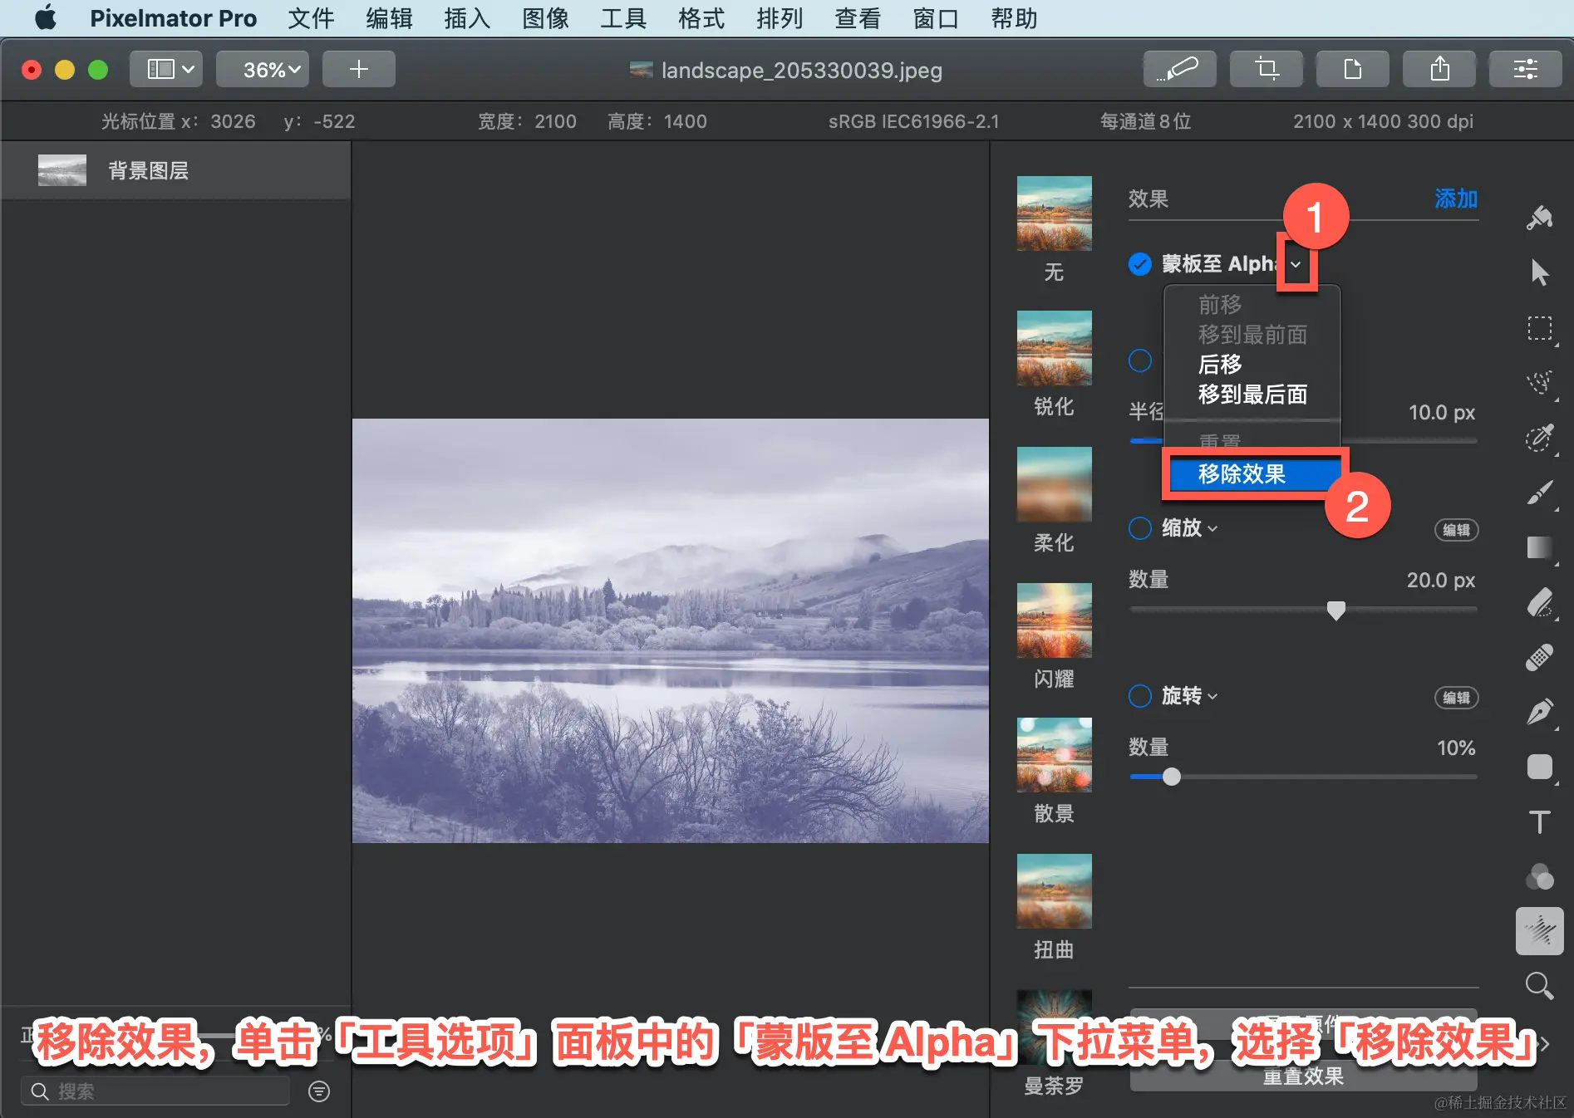Select the Repair bandage tool
The width and height of the screenshot is (1574, 1118).
(x=1540, y=657)
